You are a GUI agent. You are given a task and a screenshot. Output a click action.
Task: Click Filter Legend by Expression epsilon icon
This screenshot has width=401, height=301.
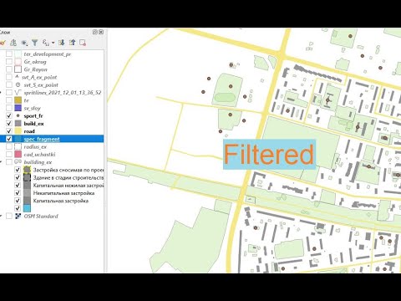45,43
